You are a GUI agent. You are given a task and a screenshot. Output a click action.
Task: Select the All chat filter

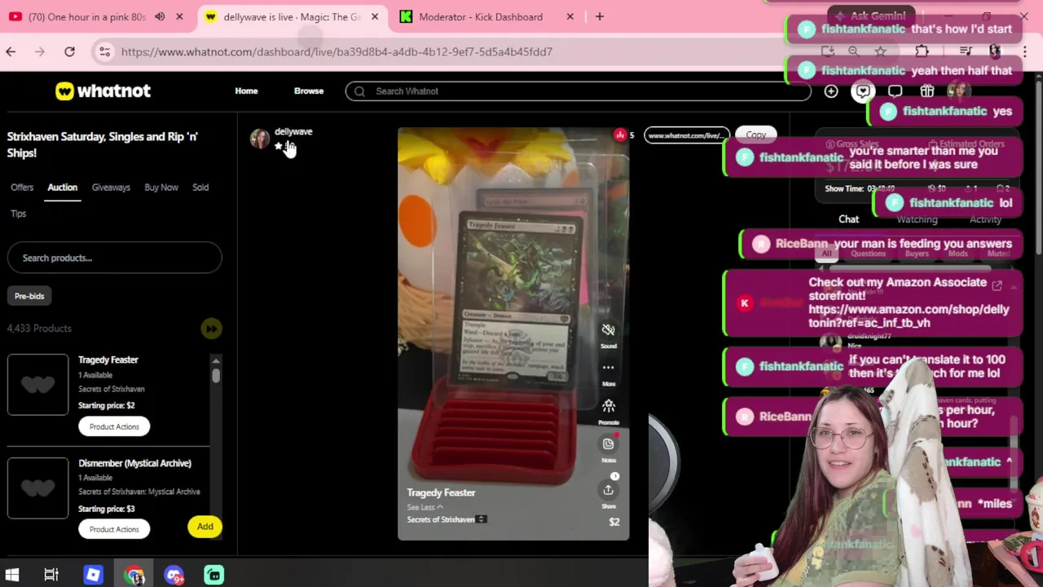tap(826, 254)
